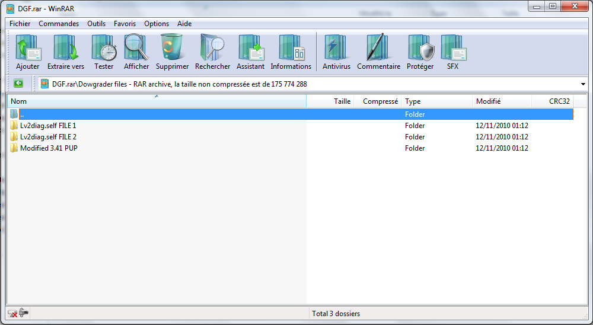The image size is (593, 325).
Task: Click the Supprimer trash icon
Action: point(172,52)
